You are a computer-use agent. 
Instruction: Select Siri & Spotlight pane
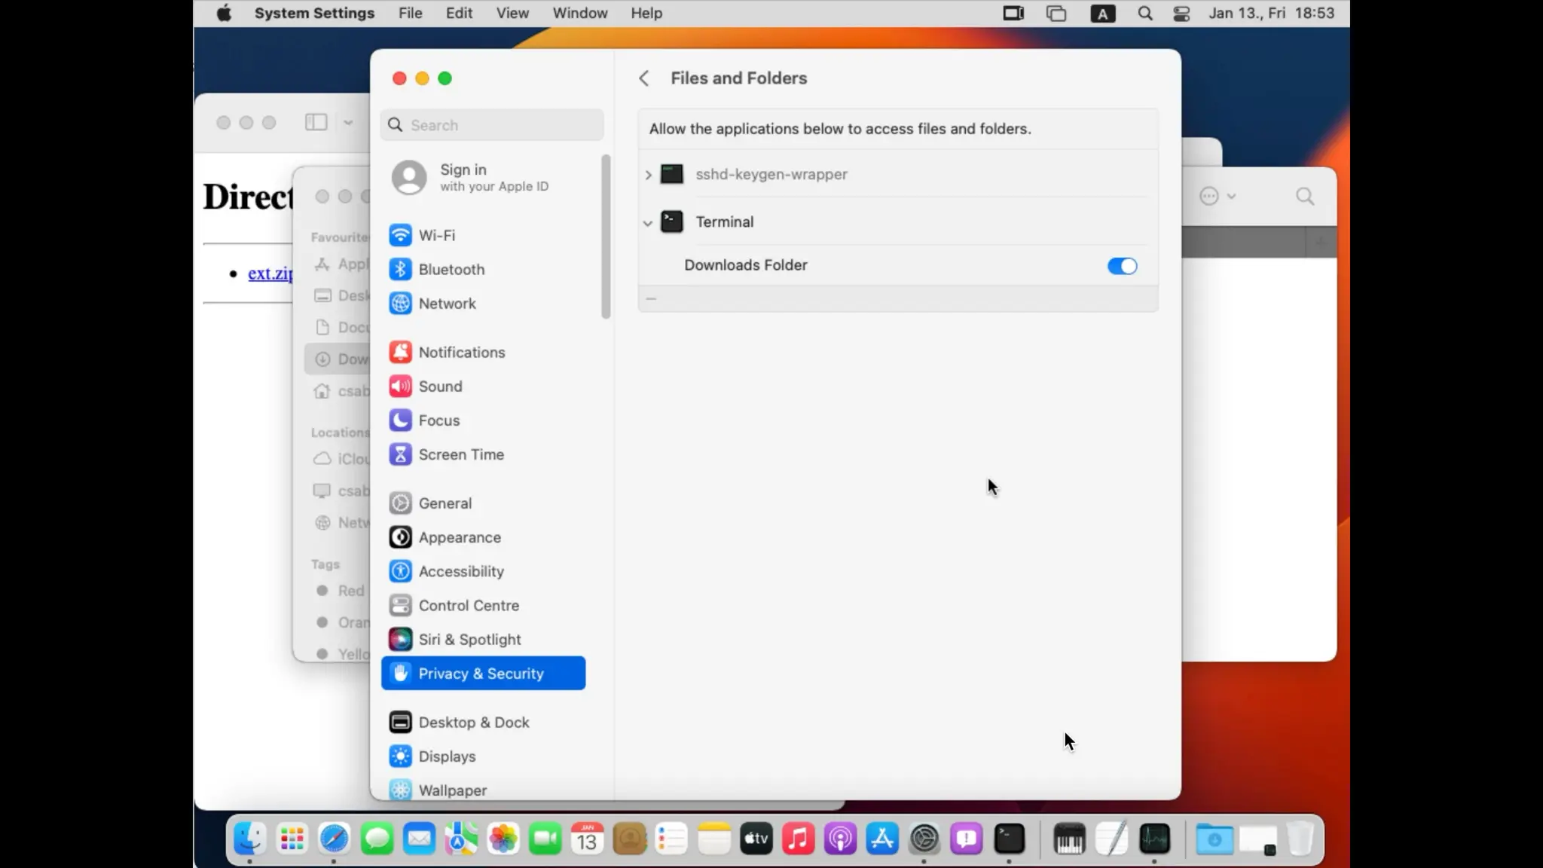coord(469,639)
